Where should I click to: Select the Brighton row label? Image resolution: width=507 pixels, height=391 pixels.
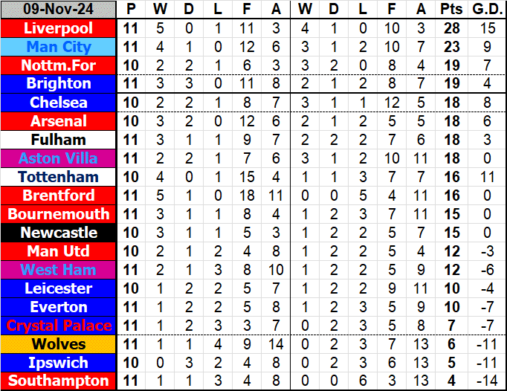[x=59, y=84]
